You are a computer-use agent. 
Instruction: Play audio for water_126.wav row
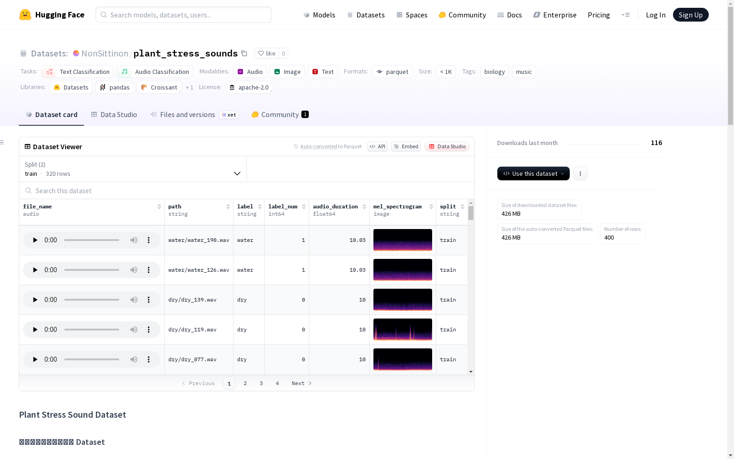click(x=35, y=270)
